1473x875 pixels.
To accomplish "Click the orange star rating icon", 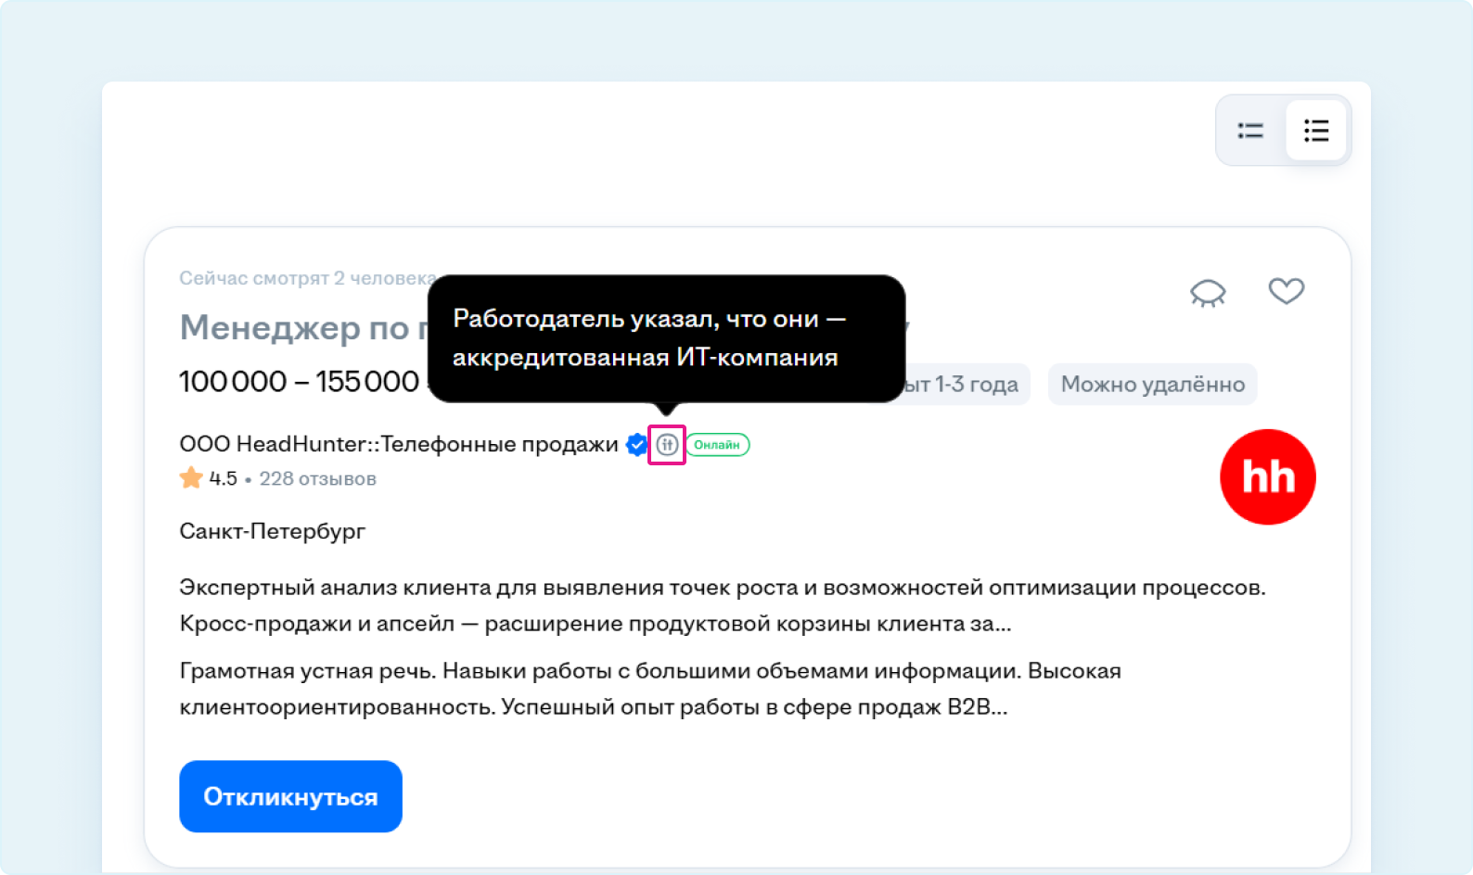I will click(191, 478).
